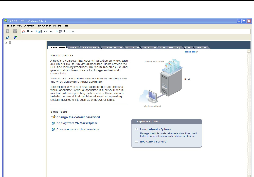The width and height of the screenshot is (254, 177).
Task: Switch to the Virtual Machines tab
Action: click(x=90, y=48)
